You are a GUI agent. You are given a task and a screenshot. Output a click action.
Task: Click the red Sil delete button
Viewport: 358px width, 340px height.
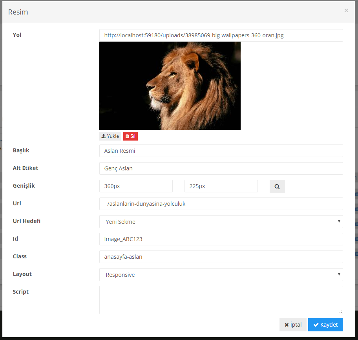click(130, 136)
